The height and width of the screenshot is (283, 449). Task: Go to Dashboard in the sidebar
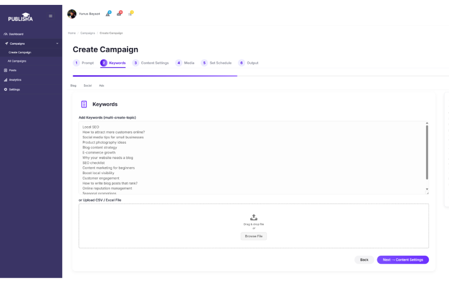click(x=16, y=34)
